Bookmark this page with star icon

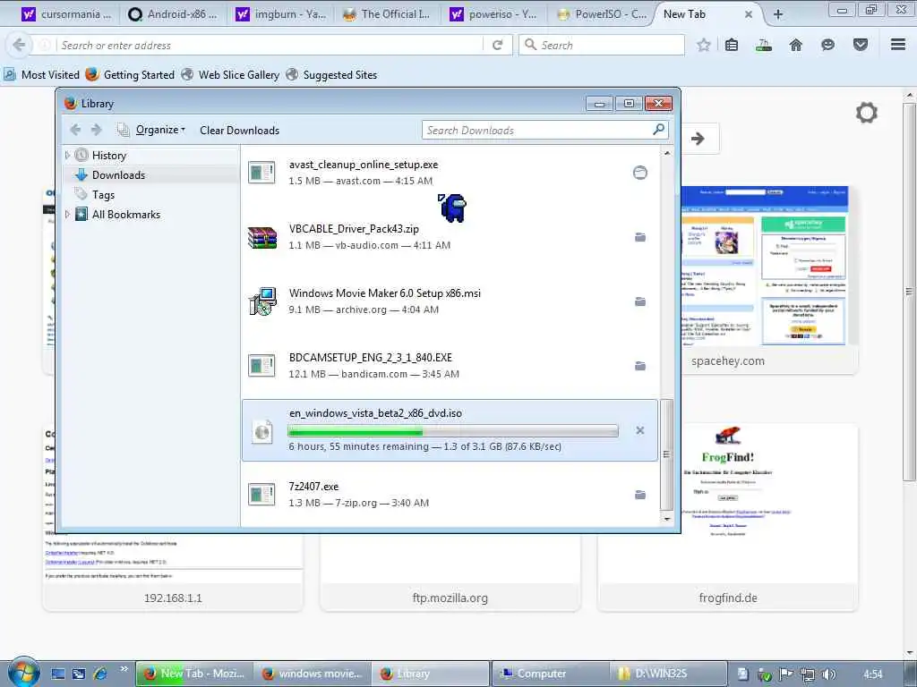704,45
